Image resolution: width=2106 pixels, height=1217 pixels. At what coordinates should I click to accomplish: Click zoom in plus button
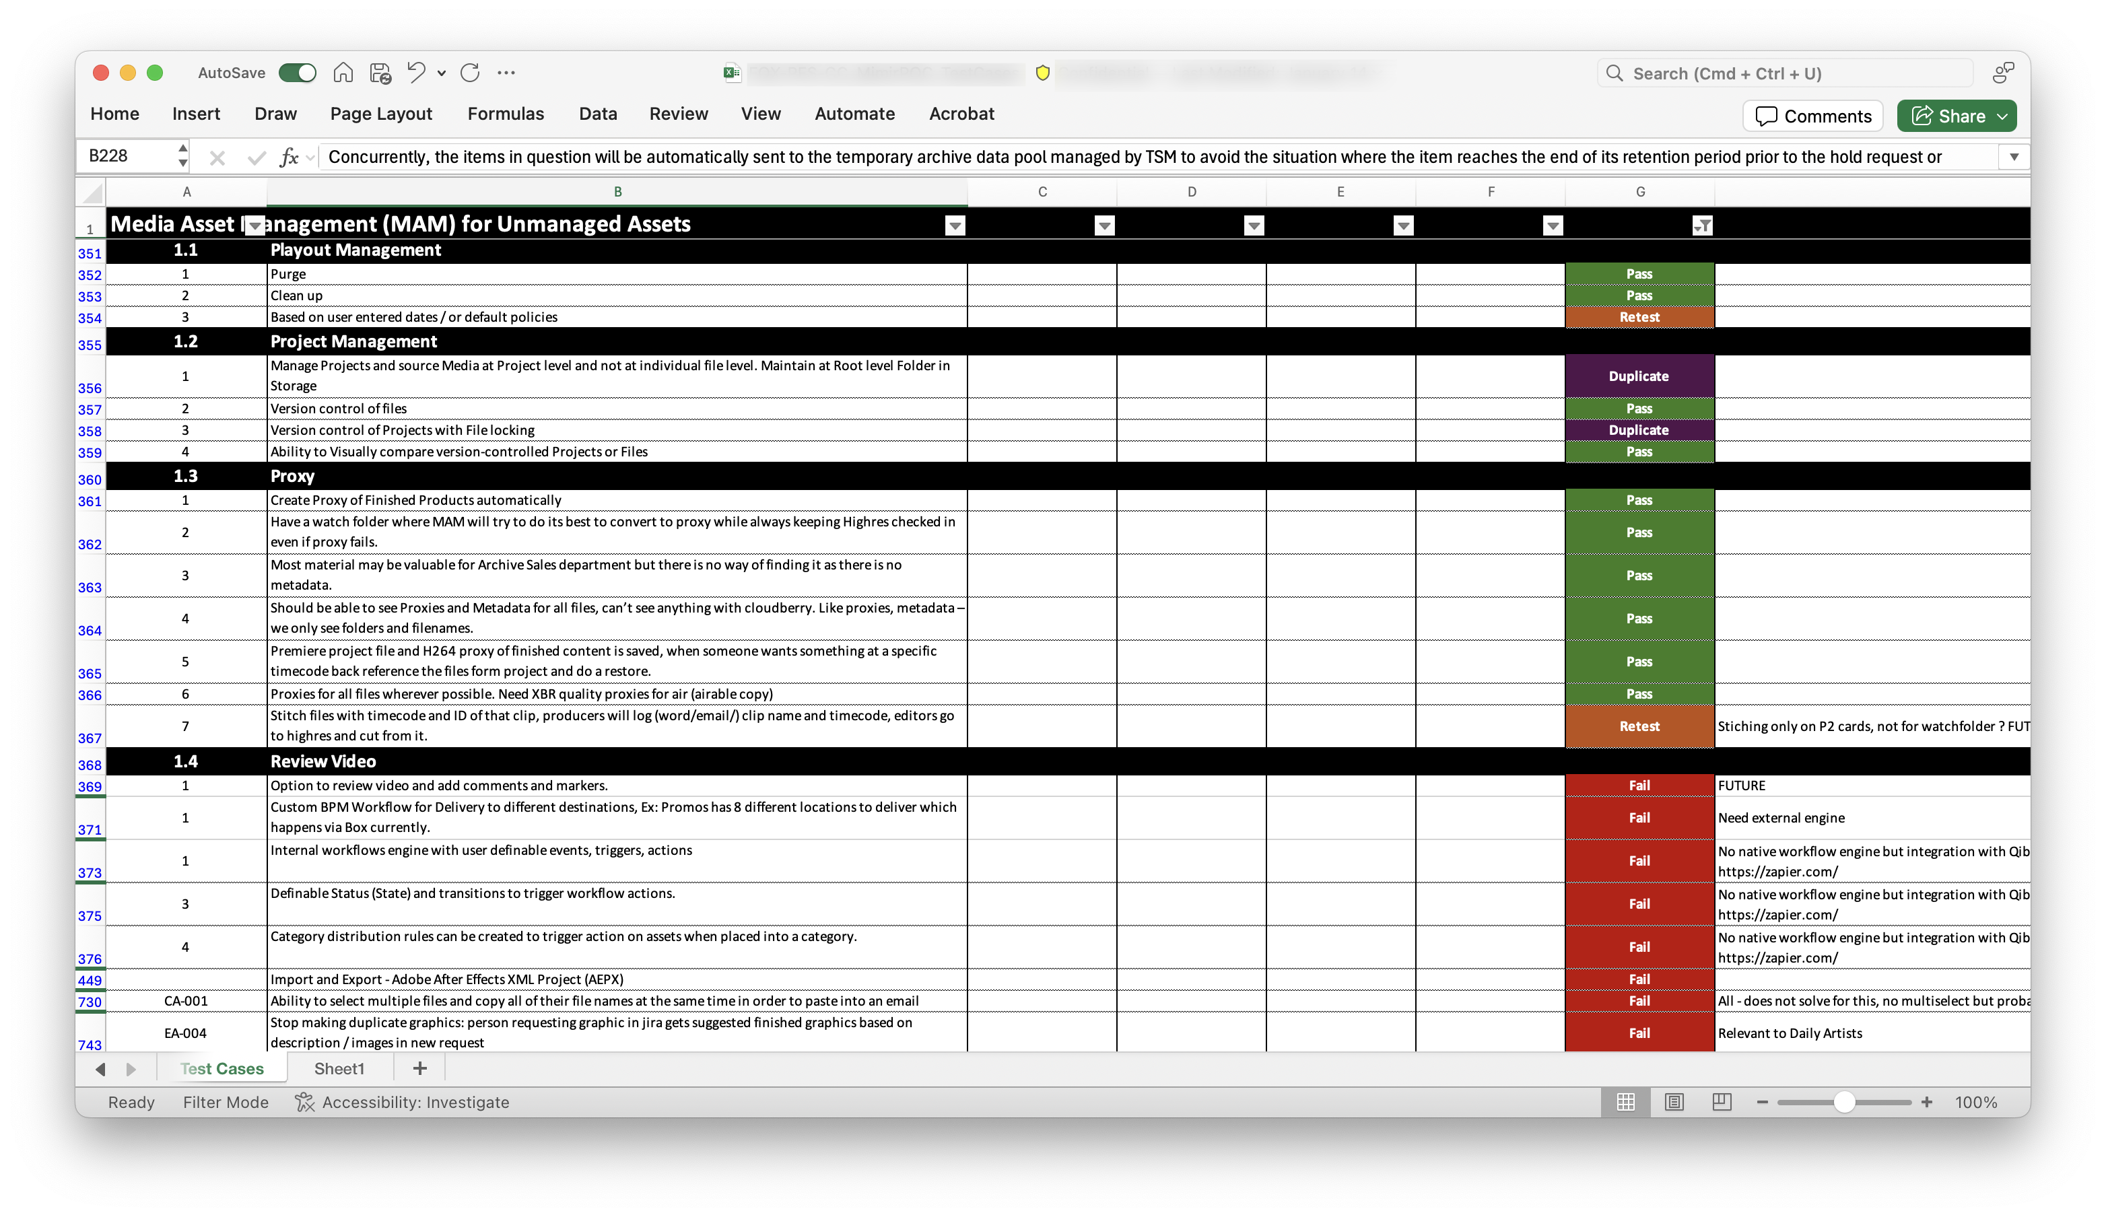(1926, 1103)
